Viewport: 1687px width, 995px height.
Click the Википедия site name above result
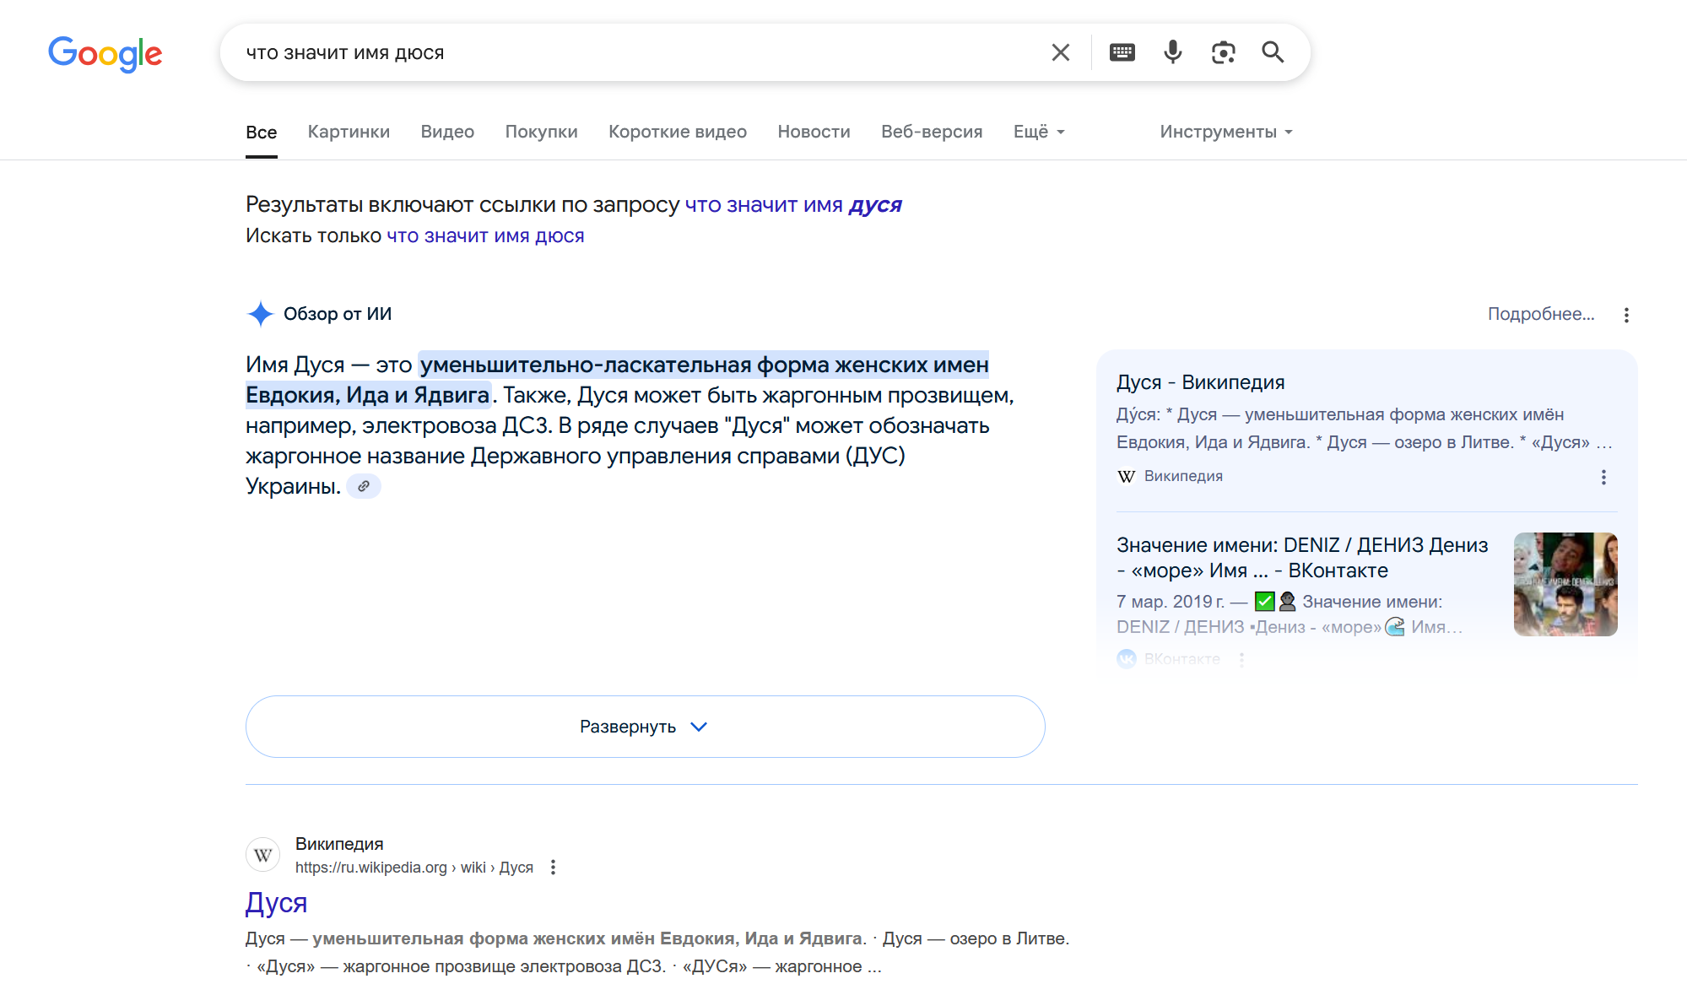click(x=339, y=844)
